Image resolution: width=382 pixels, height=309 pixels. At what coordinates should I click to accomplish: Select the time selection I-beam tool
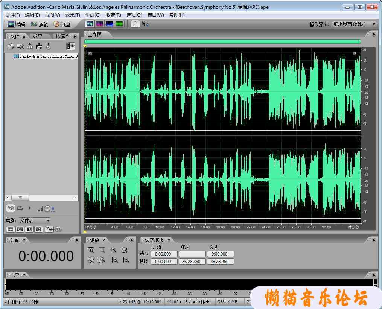click(x=135, y=24)
